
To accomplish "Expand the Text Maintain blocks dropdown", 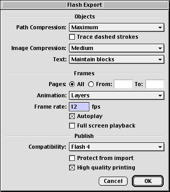I will [116, 59].
